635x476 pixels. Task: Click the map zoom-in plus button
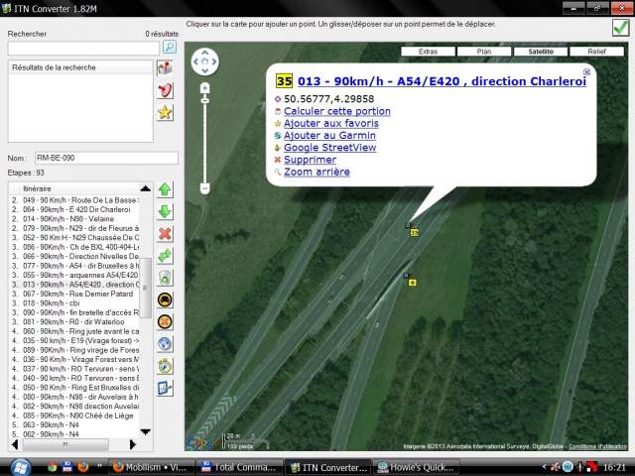pyautogui.click(x=204, y=87)
